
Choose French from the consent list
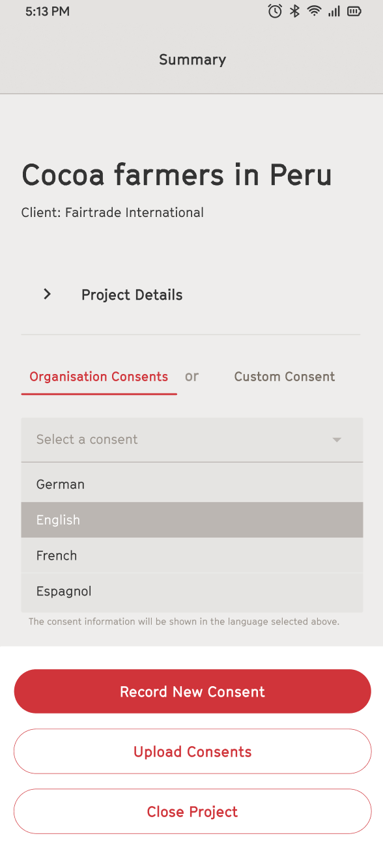click(192, 556)
